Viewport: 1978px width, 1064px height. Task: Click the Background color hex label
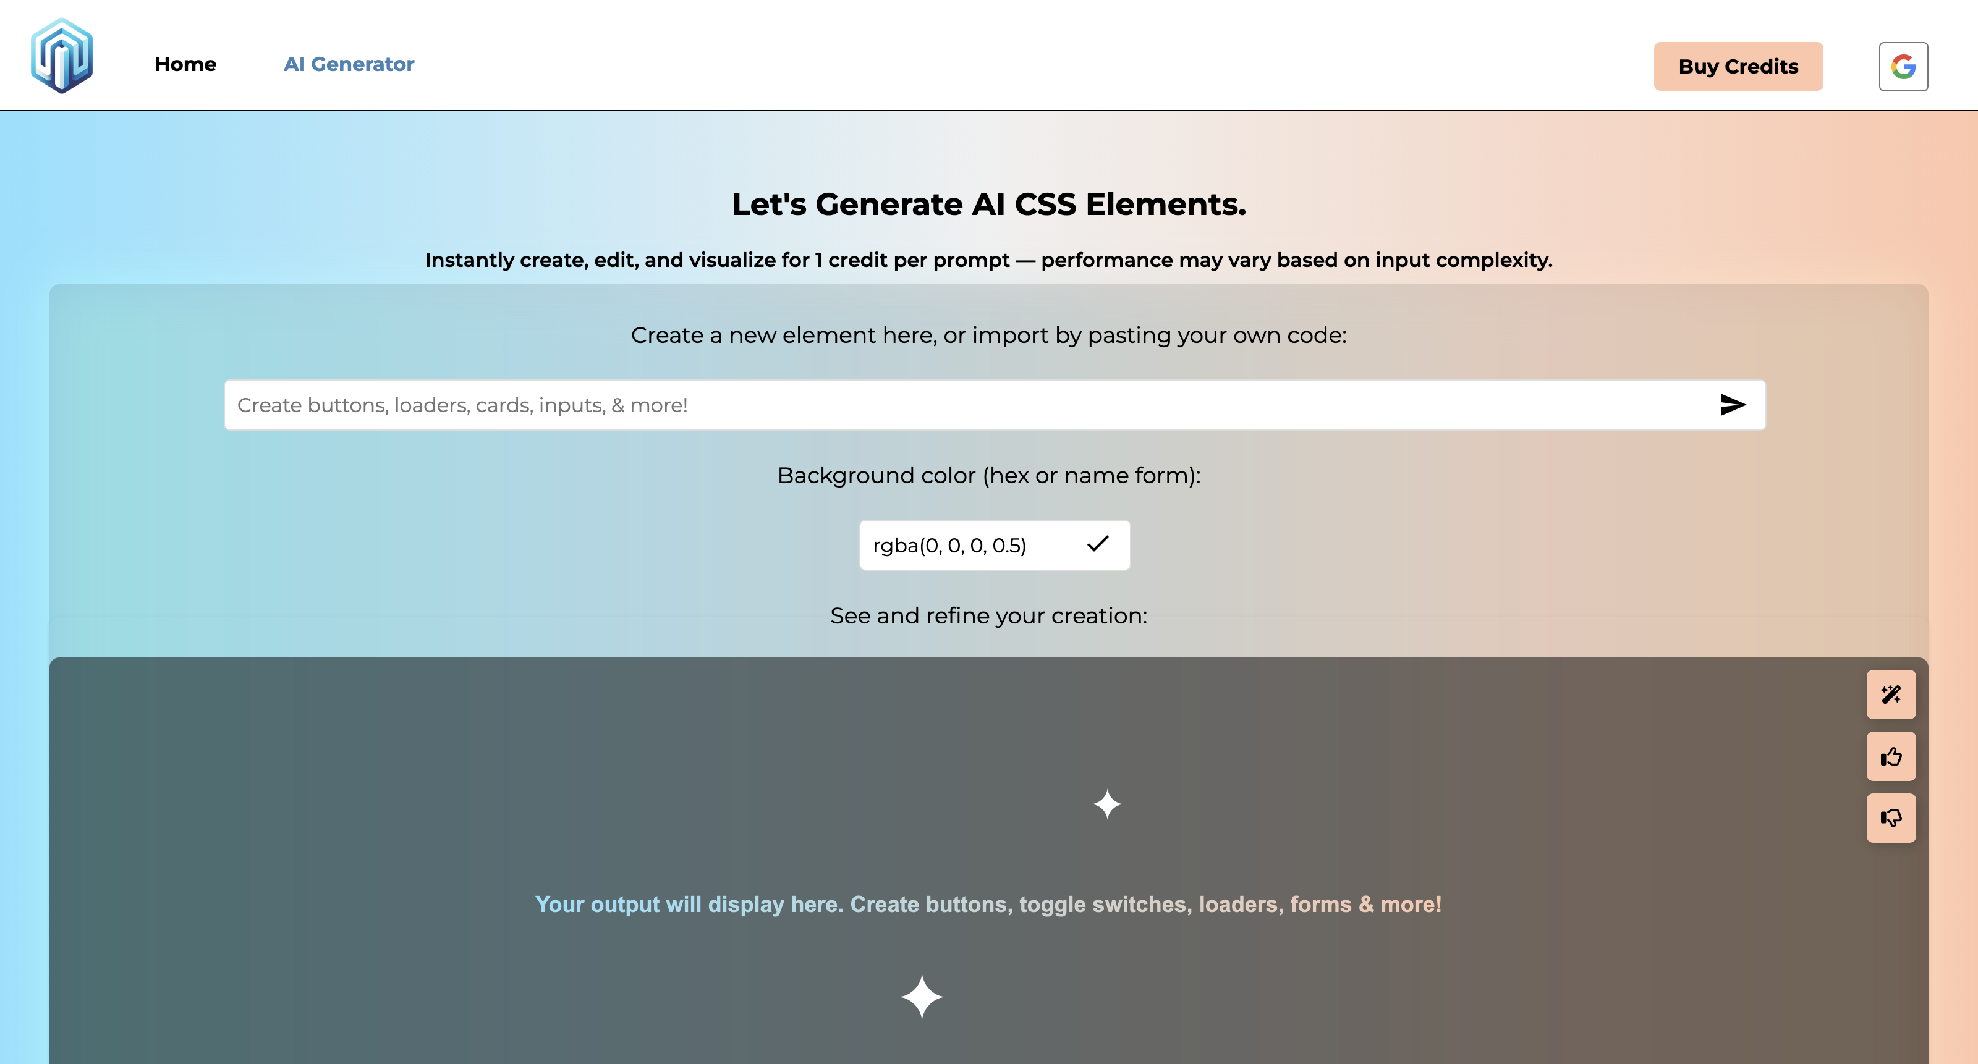988,475
